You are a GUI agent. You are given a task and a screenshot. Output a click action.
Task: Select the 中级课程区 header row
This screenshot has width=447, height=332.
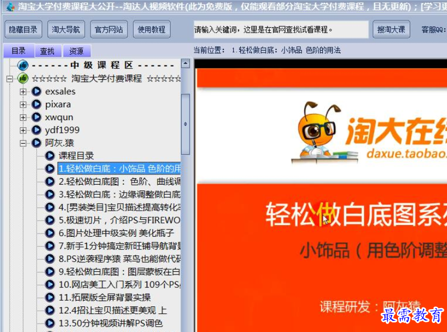[103, 65]
